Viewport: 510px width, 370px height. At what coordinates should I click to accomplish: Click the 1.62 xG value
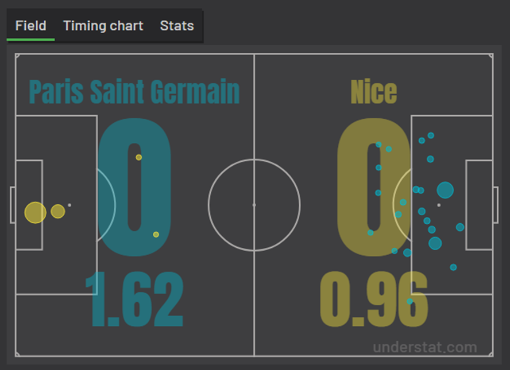[x=134, y=299]
